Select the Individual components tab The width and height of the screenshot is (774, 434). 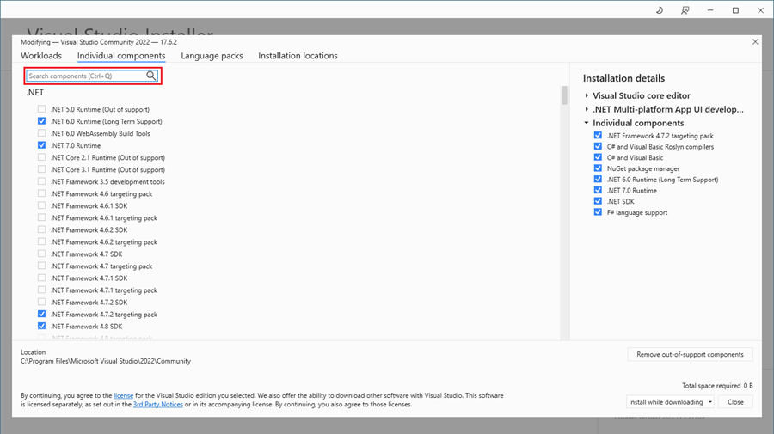coord(121,56)
